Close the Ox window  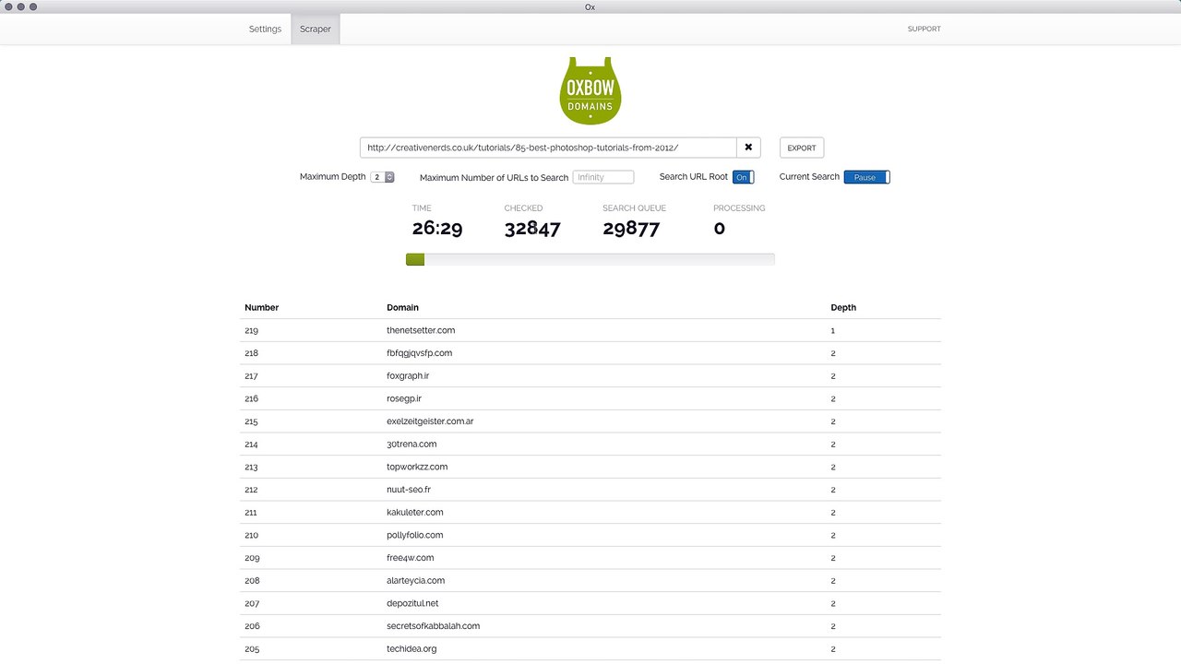point(7,6)
